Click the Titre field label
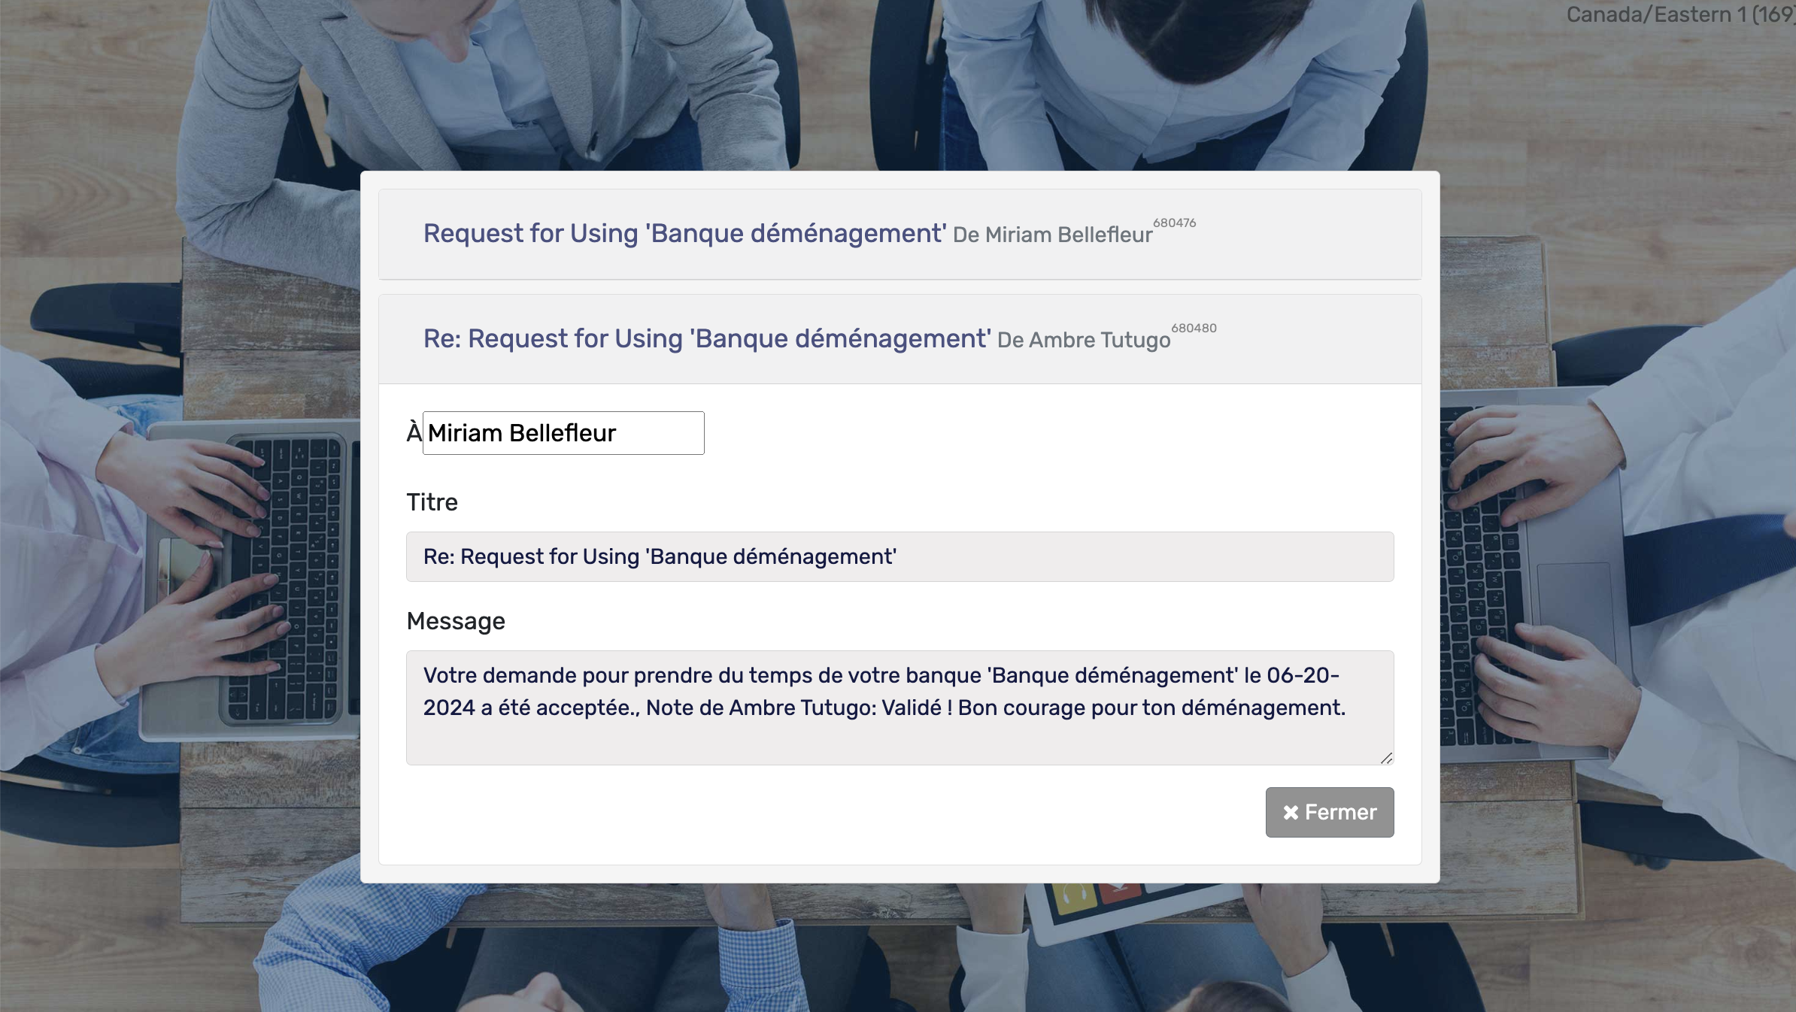 tap(432, 502)
